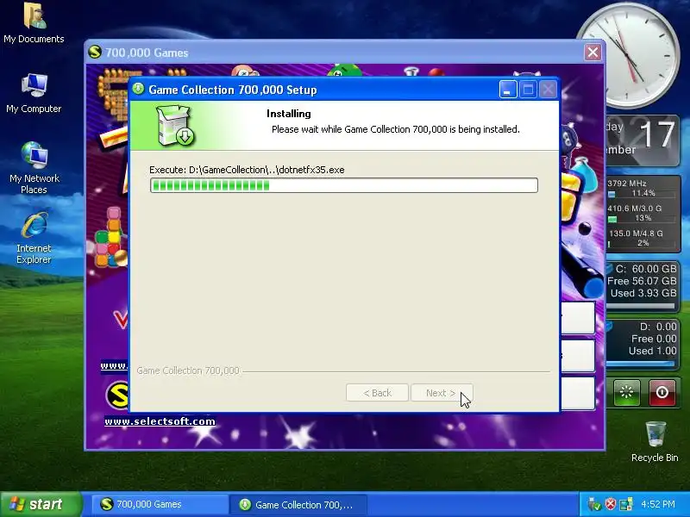Click the 4:52 PM taskbar clock
690x517 pixels.
coord(658,504)
